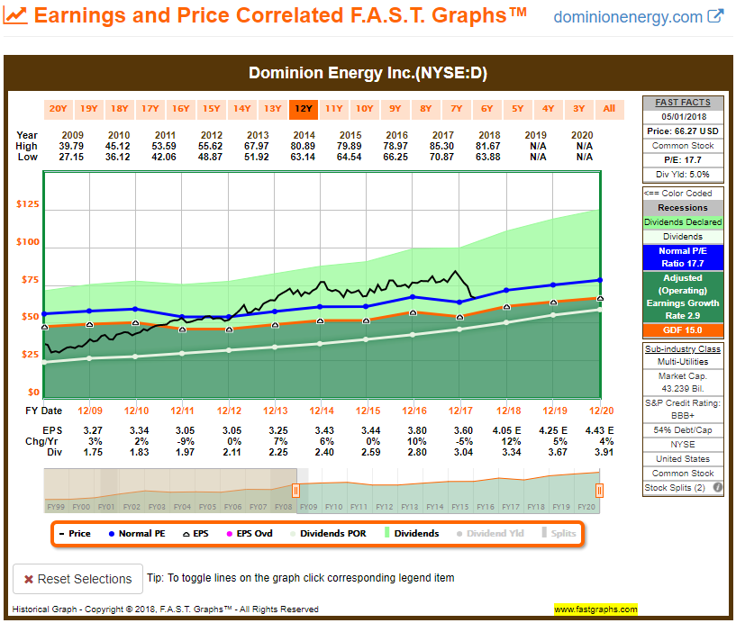
Task: Select the 20Y time range tab
Action: (59, 109)
